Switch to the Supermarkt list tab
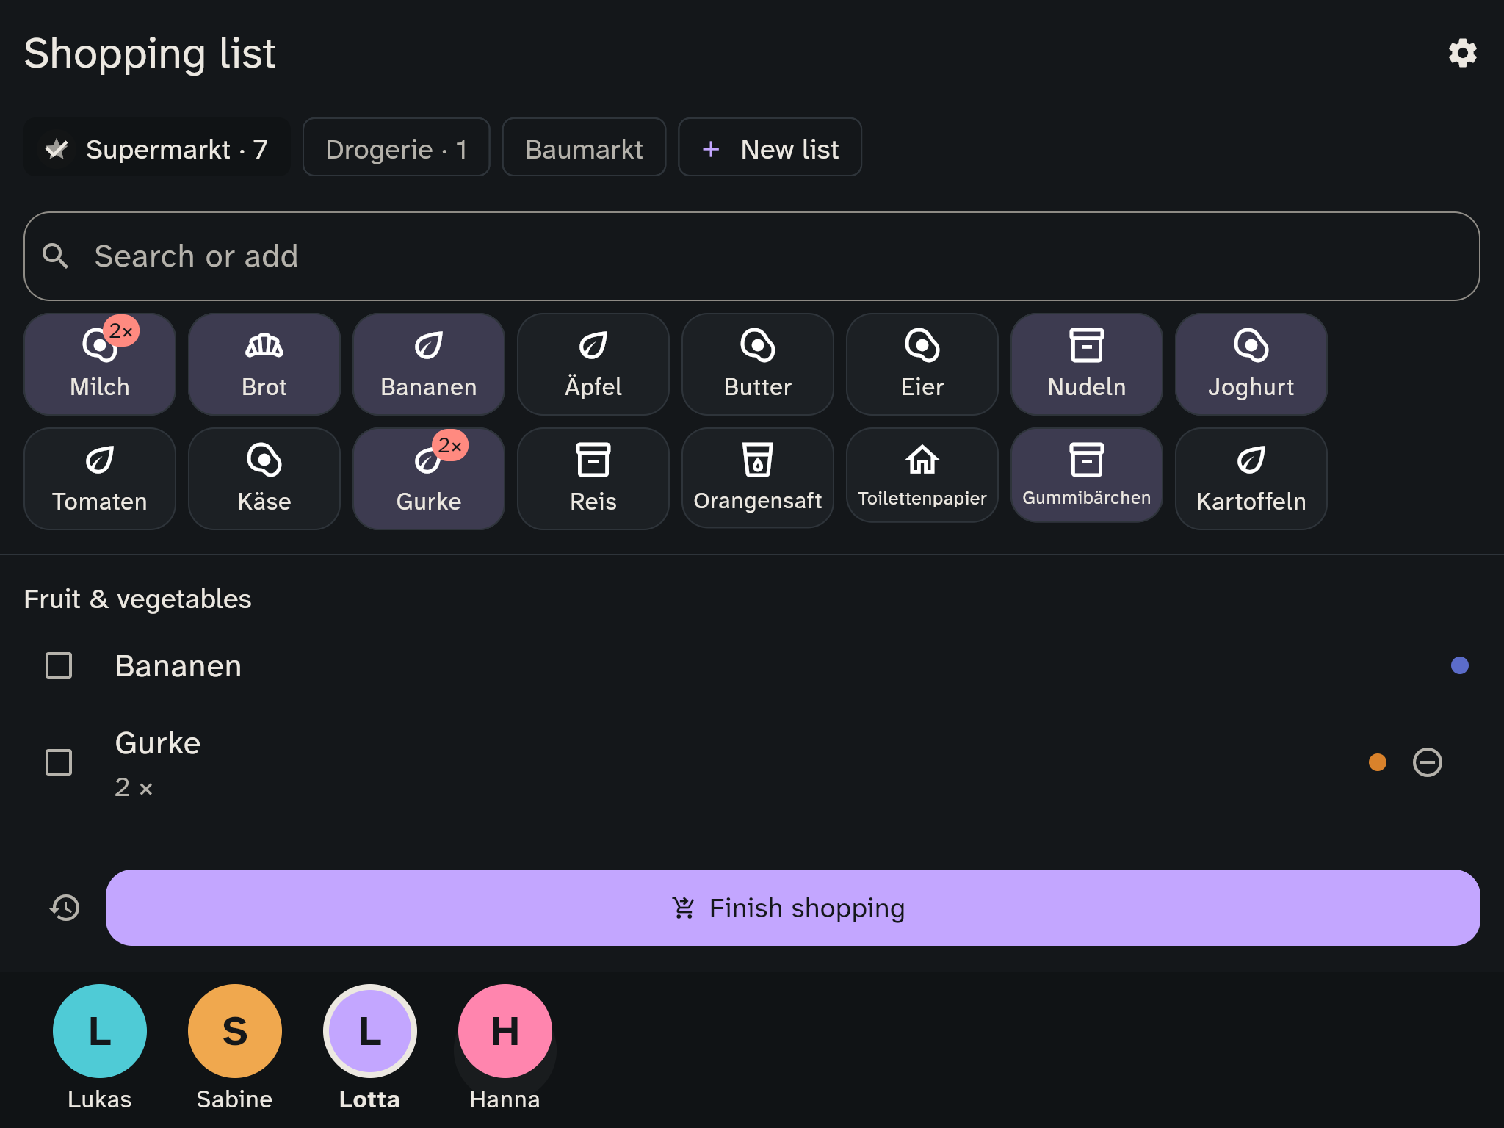 [x=157, y=147]
